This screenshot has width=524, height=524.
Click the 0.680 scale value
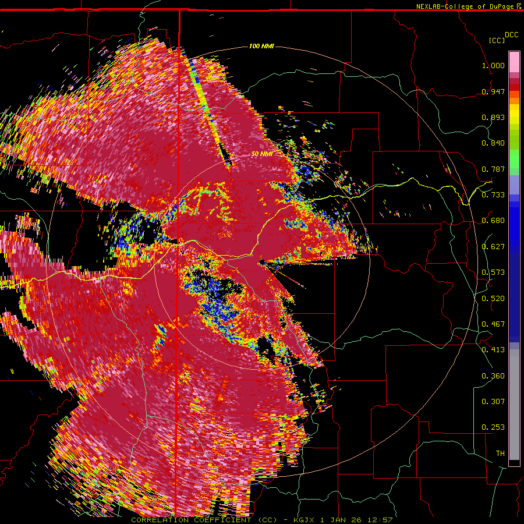click(x=493, y=221)
